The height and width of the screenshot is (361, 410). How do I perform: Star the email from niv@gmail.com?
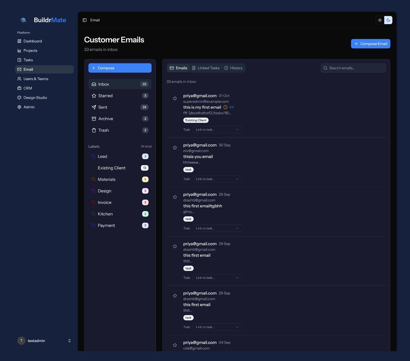175,147
